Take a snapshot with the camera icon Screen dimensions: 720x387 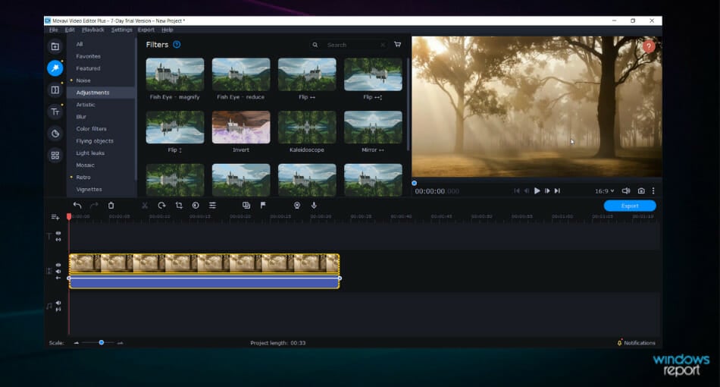click(641, 191)
